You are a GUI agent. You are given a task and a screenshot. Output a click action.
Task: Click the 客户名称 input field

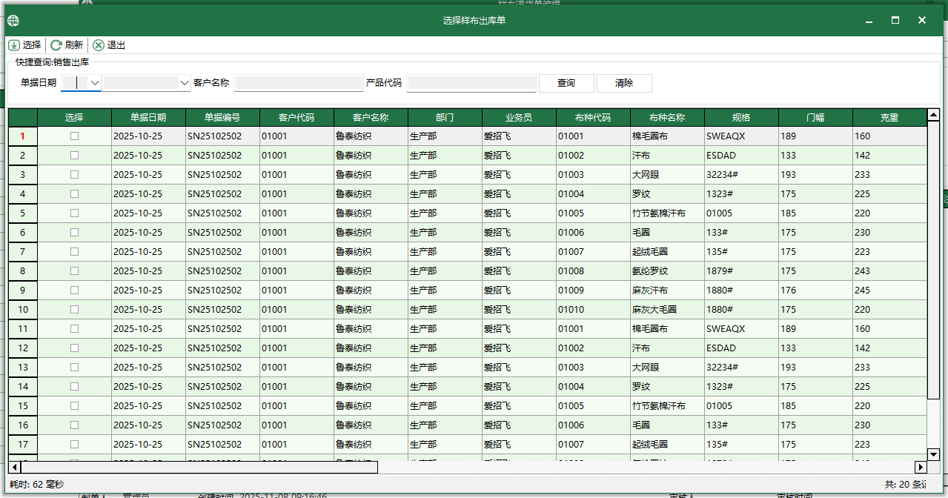(x=299, y=82)
